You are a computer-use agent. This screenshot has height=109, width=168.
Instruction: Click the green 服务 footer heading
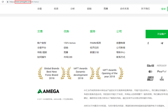[93, 31]
